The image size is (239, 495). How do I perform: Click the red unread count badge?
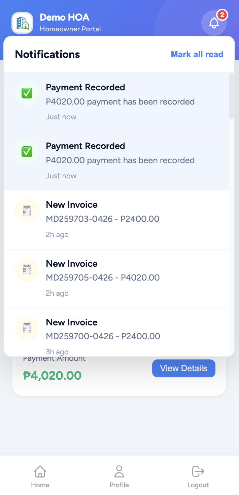[222, 15]
